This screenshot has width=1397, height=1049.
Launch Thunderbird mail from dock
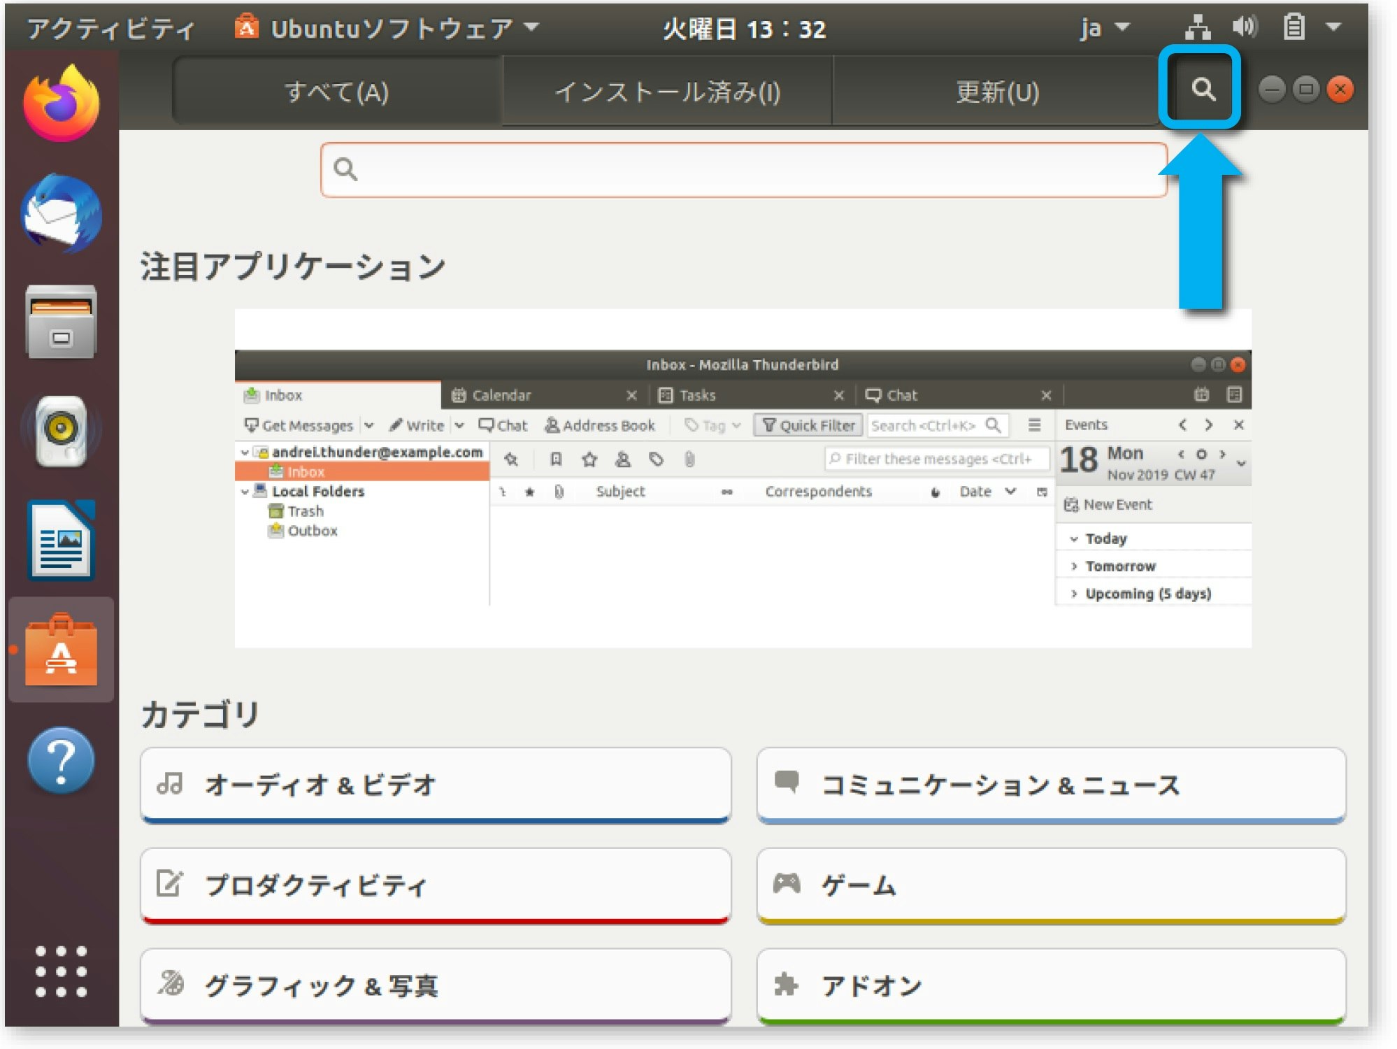click(x=61, y=213)
